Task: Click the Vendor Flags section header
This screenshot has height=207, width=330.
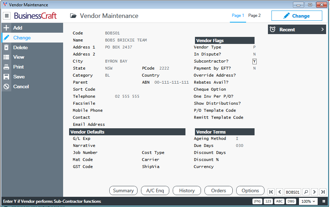Action: [225, 40]
